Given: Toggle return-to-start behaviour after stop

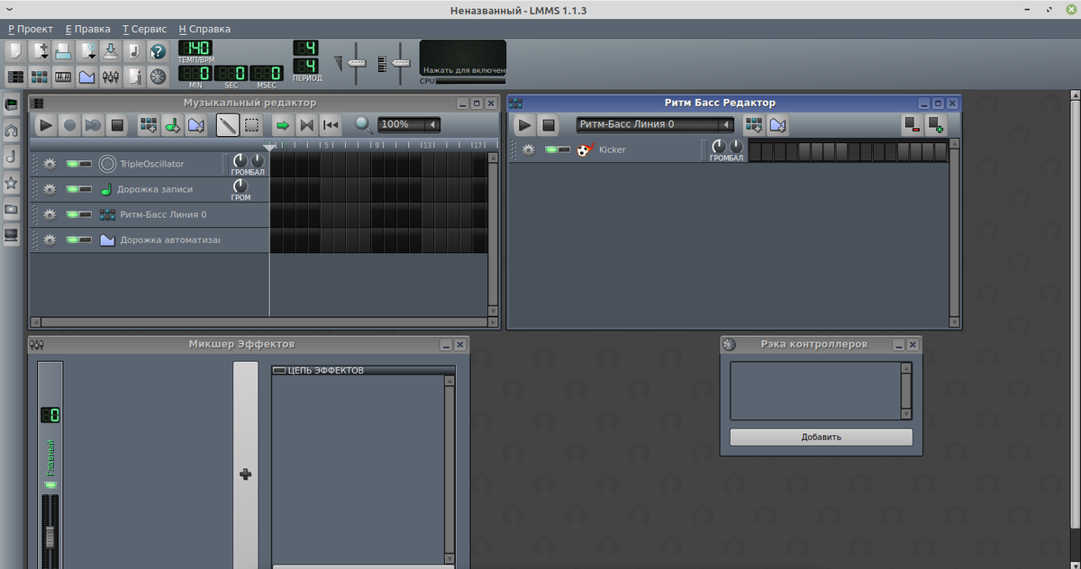Looking at the screenshot, I should [331, 125].
